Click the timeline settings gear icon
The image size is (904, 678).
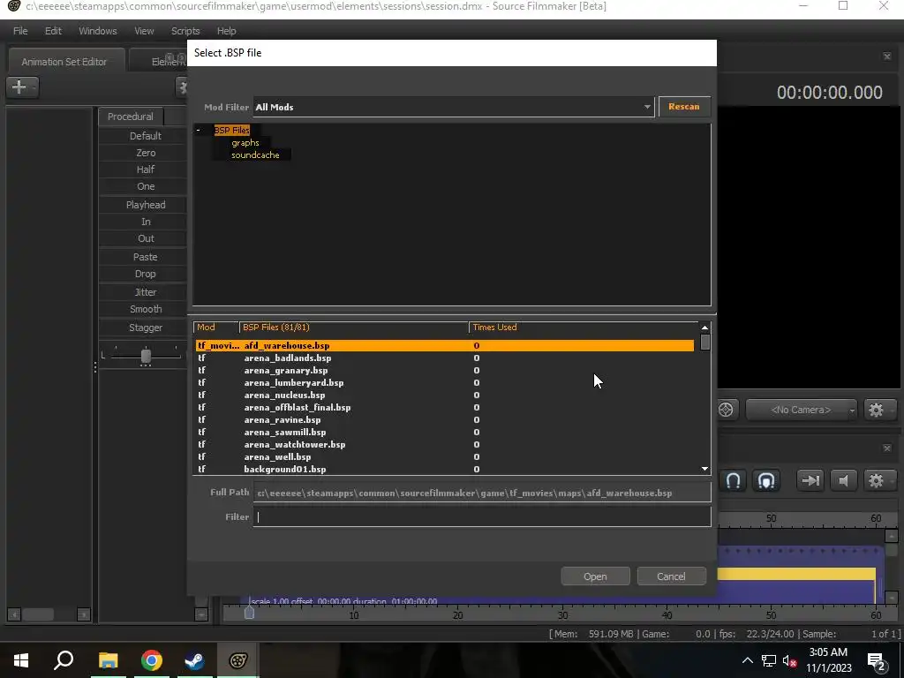pyautogui.click(x=877, y=480)
